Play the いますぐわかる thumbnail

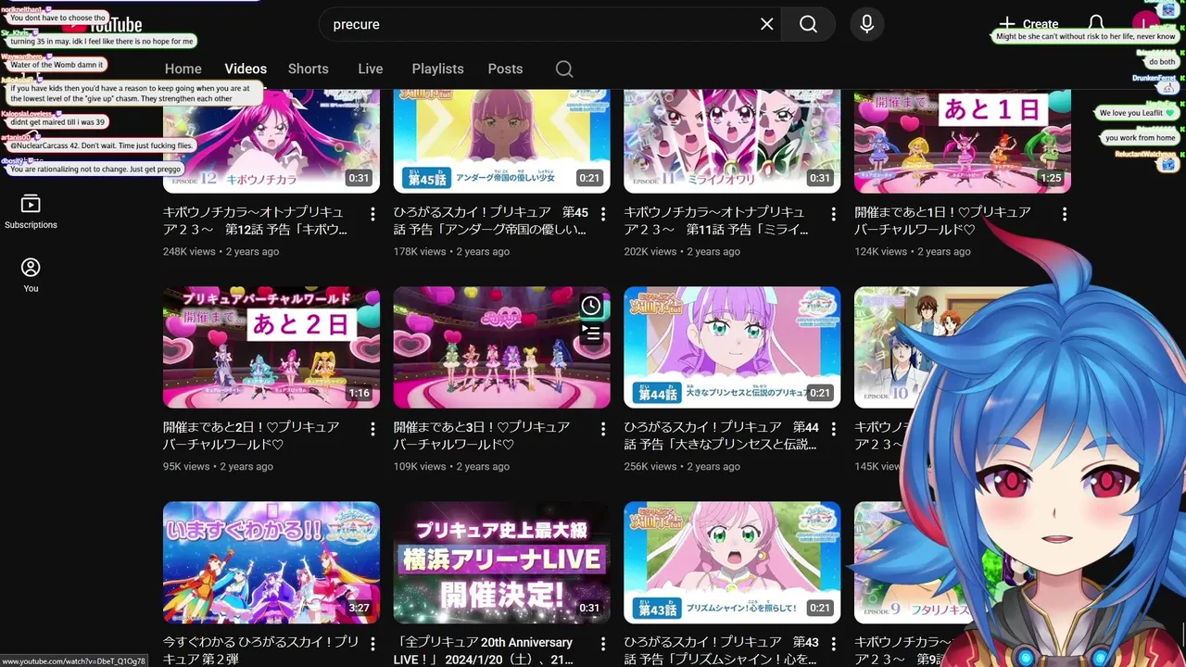271,562
